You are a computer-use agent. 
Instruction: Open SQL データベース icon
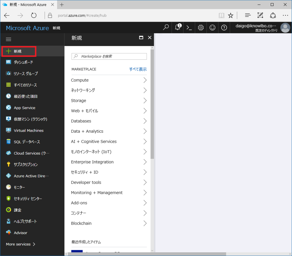(x=8, y=142)
